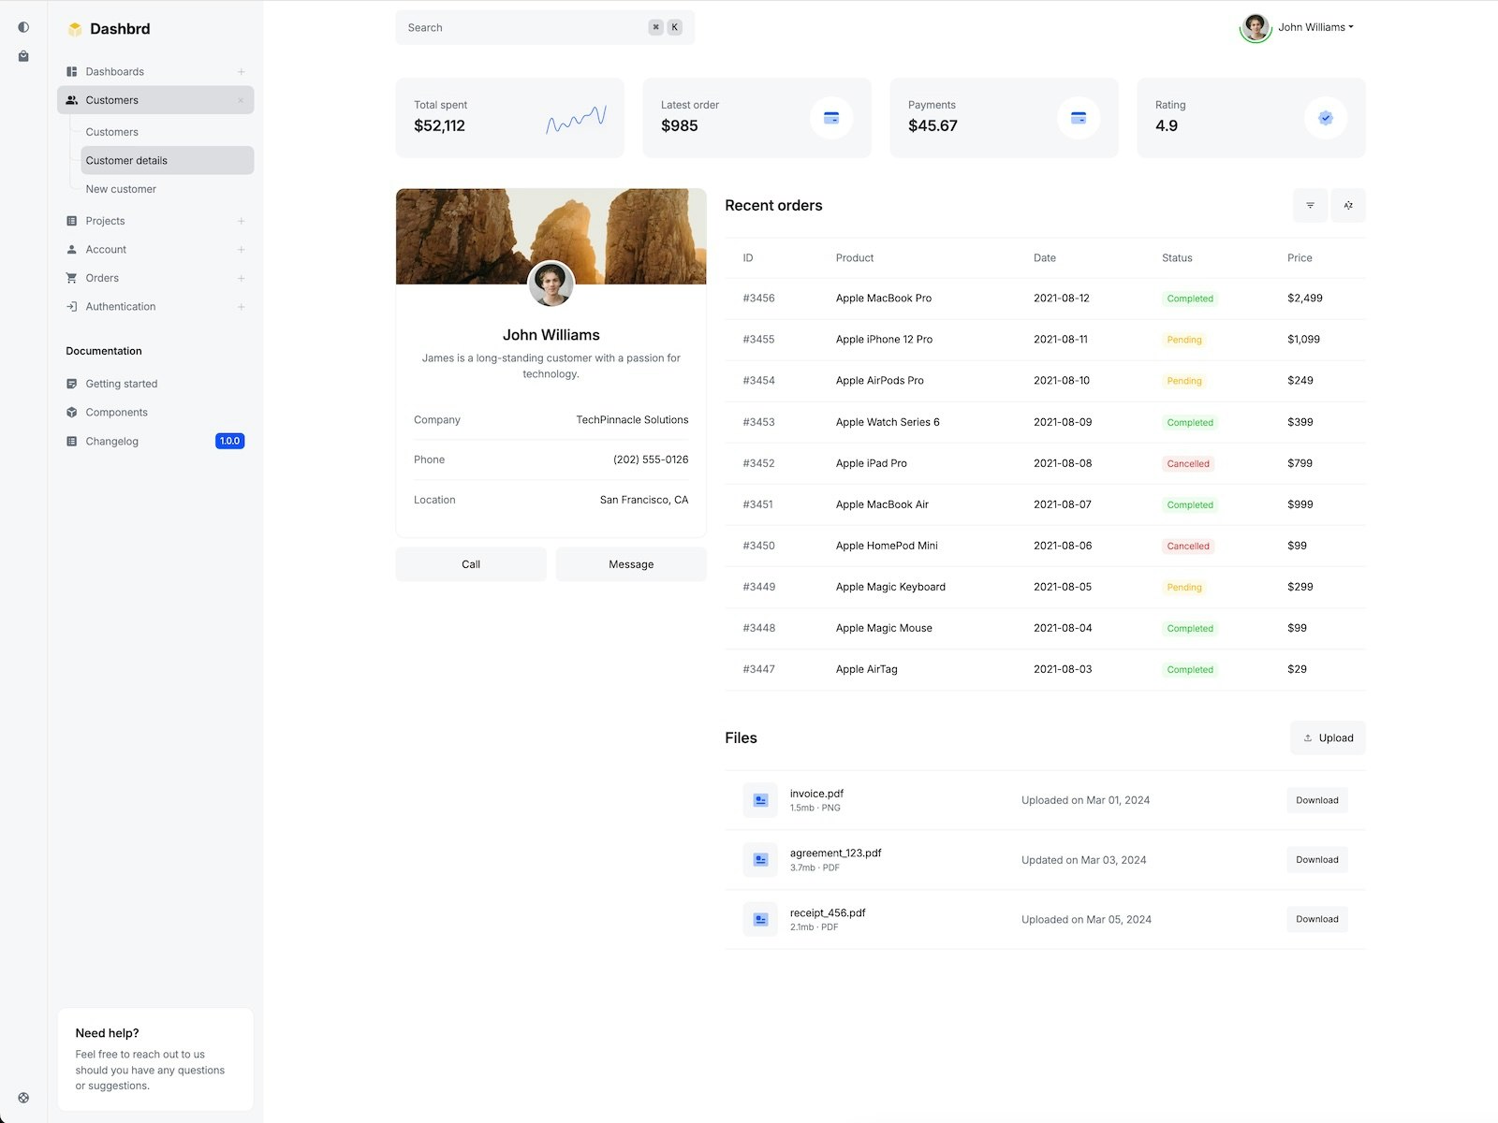
Task: Click the Latest order card icon
Action: [831, 118]
